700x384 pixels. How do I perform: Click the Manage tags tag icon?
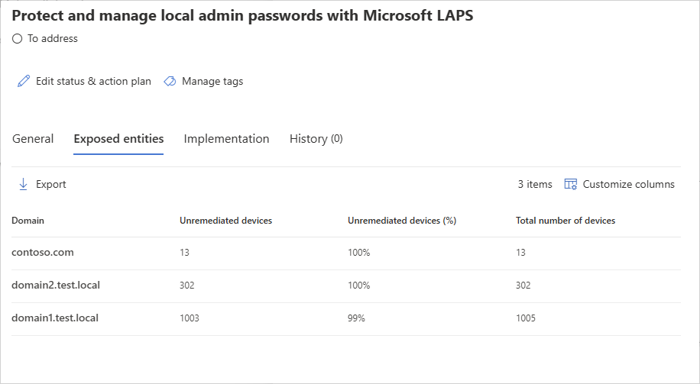coord(170,81)
